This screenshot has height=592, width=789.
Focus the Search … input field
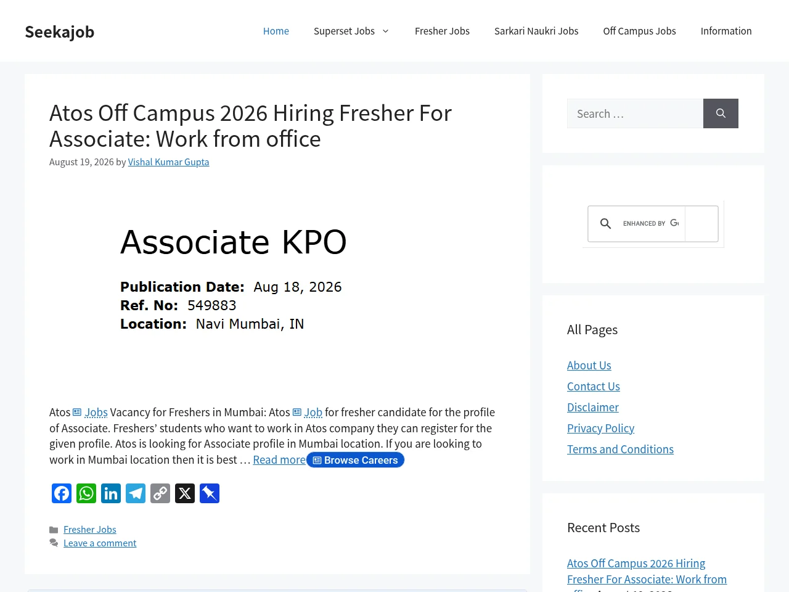635,113
